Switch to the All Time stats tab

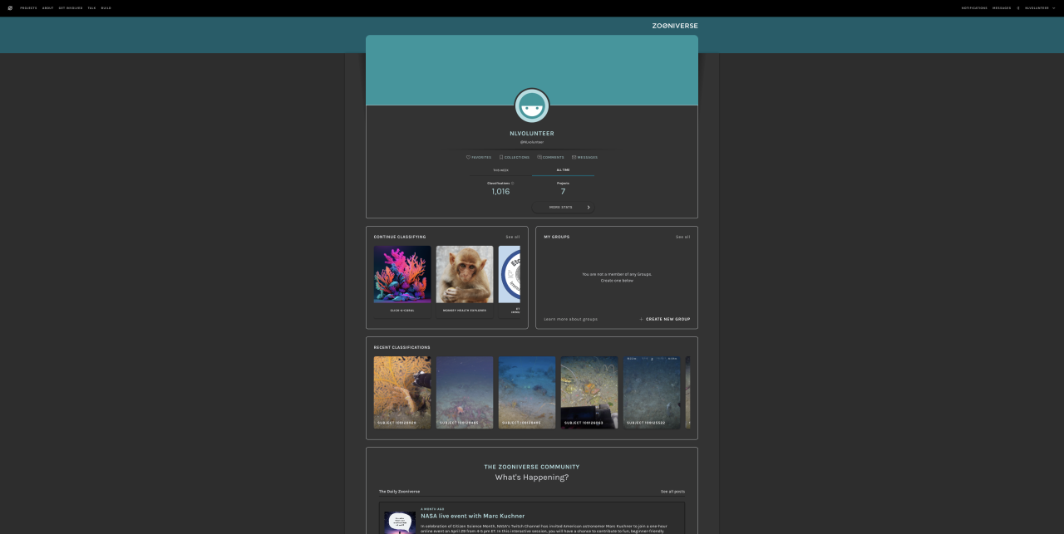coord(563,169)
